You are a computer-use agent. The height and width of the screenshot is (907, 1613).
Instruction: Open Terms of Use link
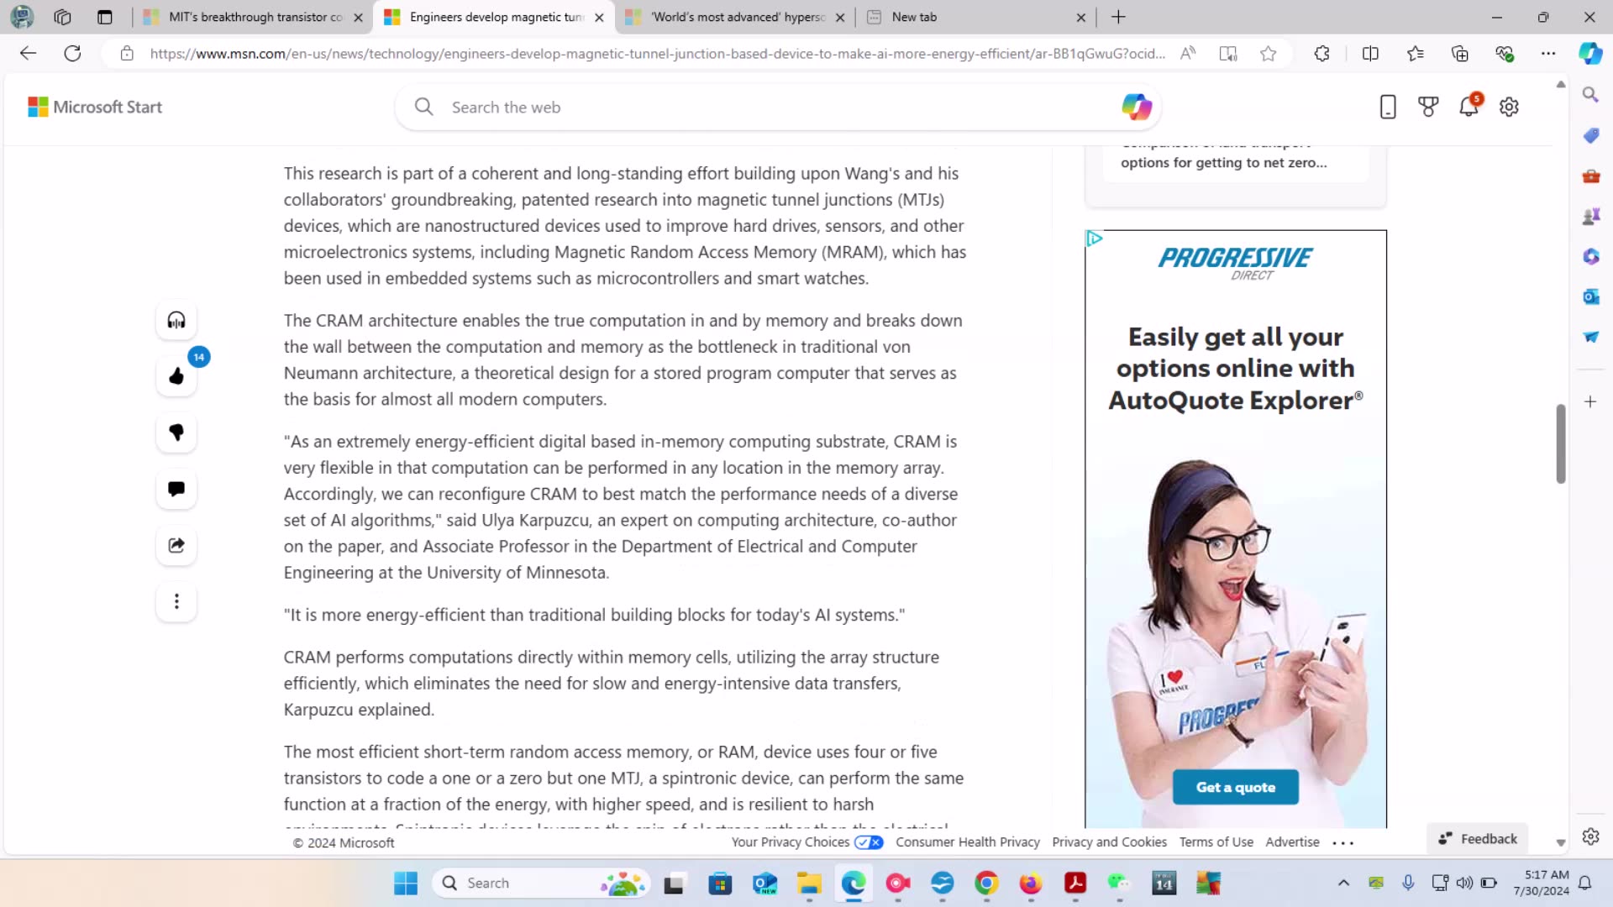1216,842
